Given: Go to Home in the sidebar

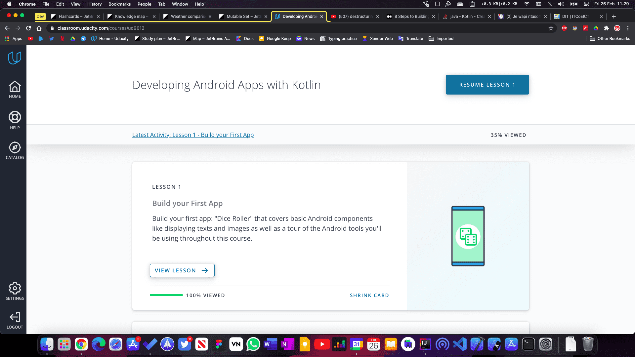Looking at the screenshot, I should pyautogui.click(x=15, y=89).
